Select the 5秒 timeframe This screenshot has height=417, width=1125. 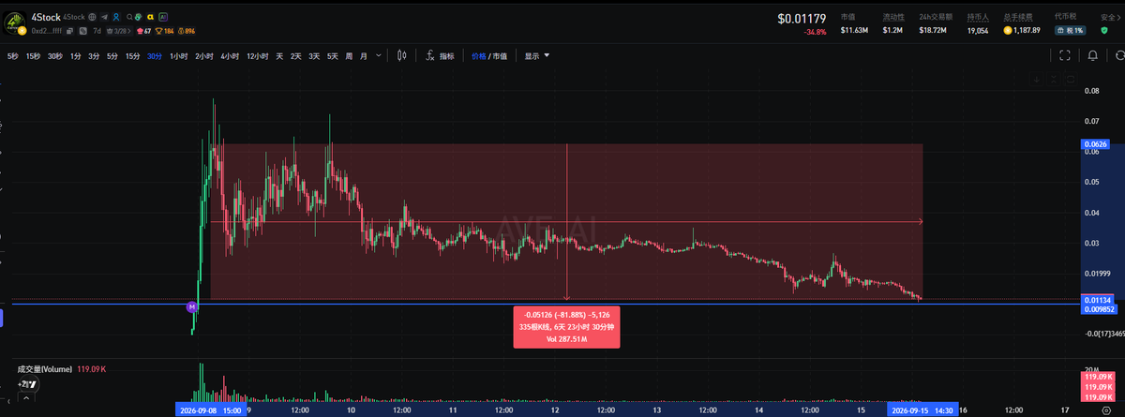(12, 56)
